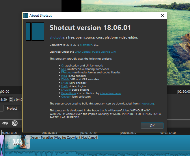
Task: Open the Oxygen icon collection link
Action: click(x=66, y=97)
